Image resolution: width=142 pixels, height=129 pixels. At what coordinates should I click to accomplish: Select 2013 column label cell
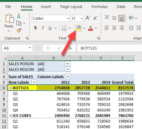(x=80, y=82)
